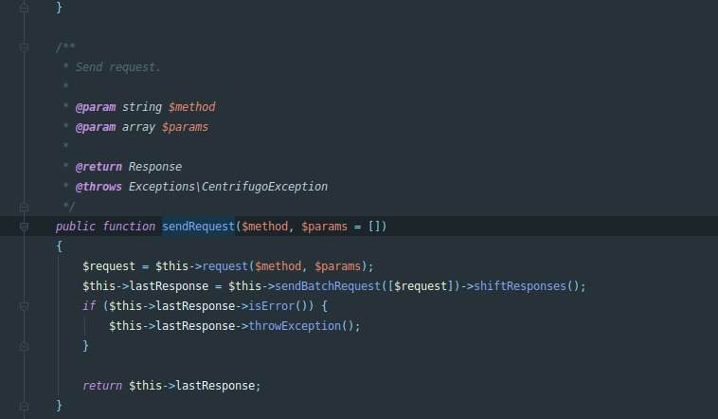Click the fold end marker beside the if block's closing brace
This screenshot has height=419, width=718.
click(x=25, y=346)
